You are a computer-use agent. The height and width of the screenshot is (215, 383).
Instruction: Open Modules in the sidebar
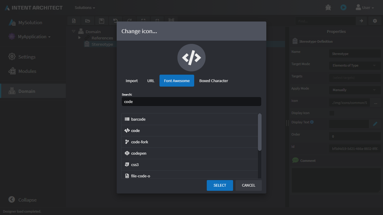tap(33, 71)
